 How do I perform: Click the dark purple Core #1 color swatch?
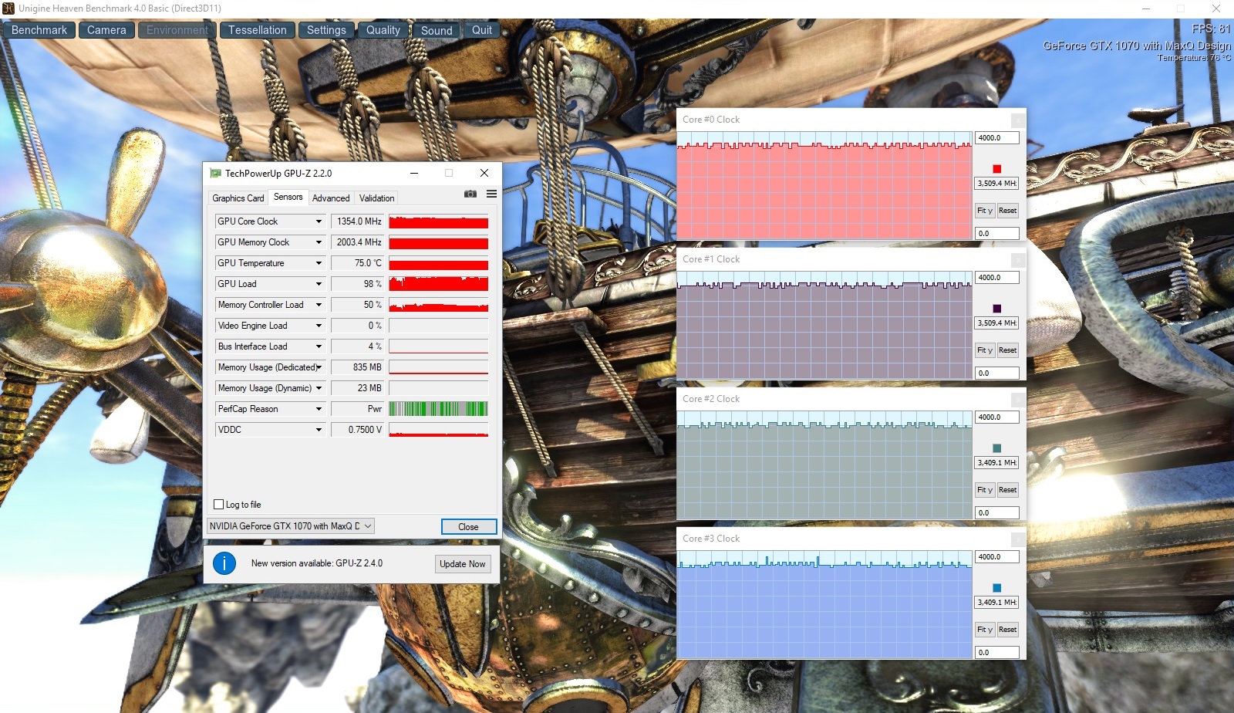pyautogui.click(x=997, y=309)
